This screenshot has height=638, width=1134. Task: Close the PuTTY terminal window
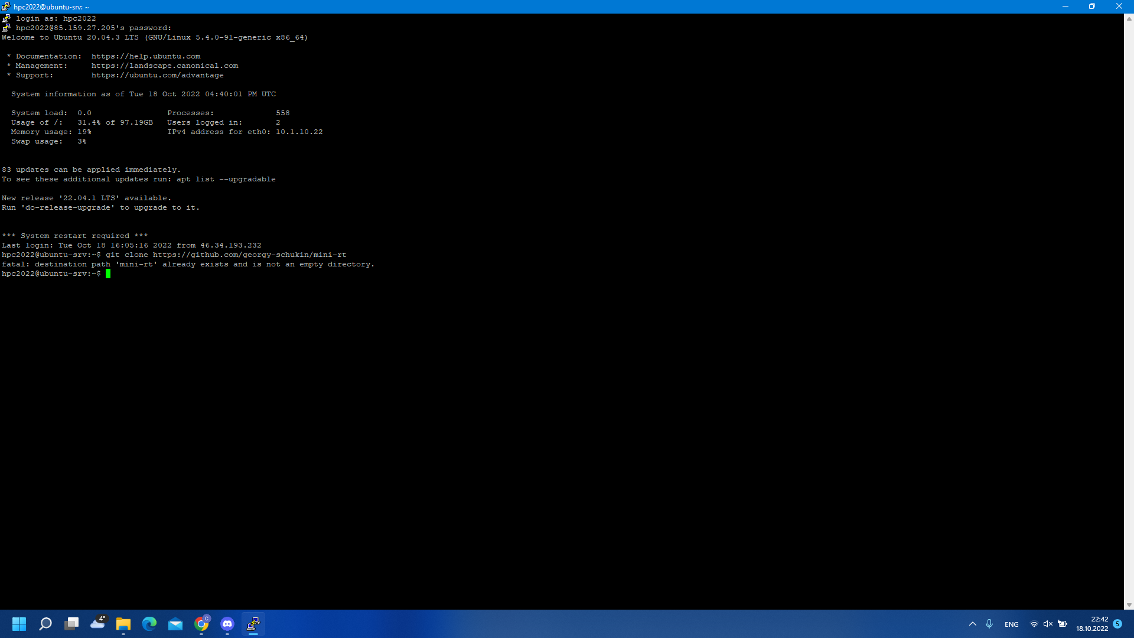click(x=1119, y=6)
